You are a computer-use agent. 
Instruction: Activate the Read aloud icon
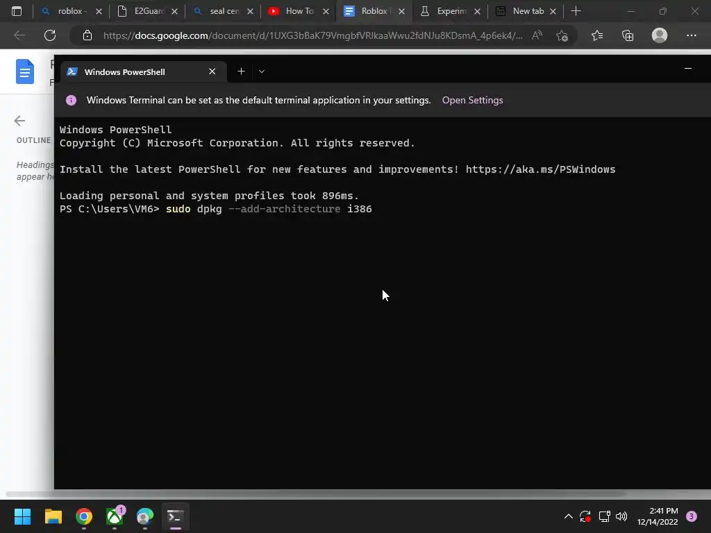click(537, 35)
